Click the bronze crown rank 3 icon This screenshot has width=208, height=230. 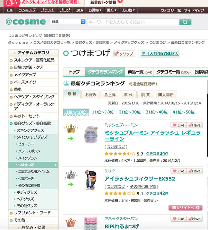pos(71,222)
